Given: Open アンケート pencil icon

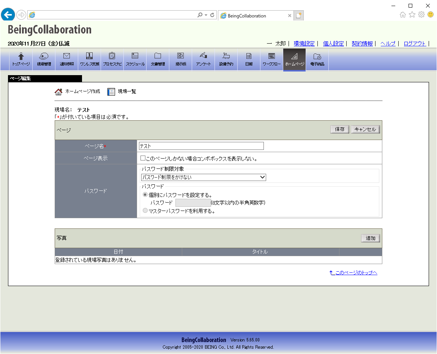Looking at the screenshot, I should coord(204,59).
